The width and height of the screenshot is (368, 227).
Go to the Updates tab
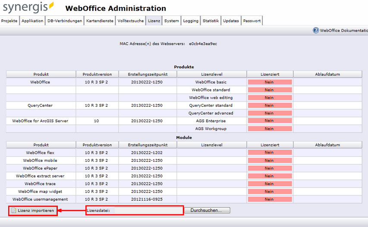click(231, 21)
